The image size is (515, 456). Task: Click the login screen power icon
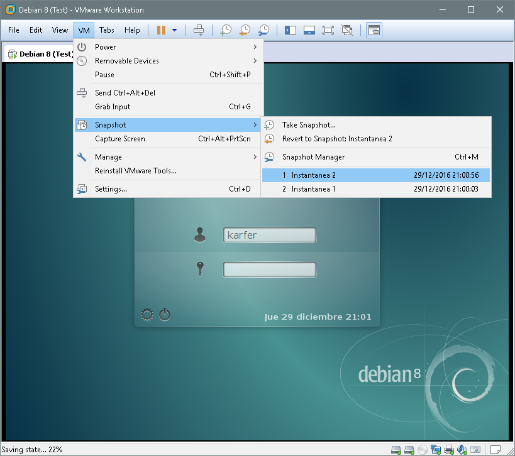[x=165, y=315]
